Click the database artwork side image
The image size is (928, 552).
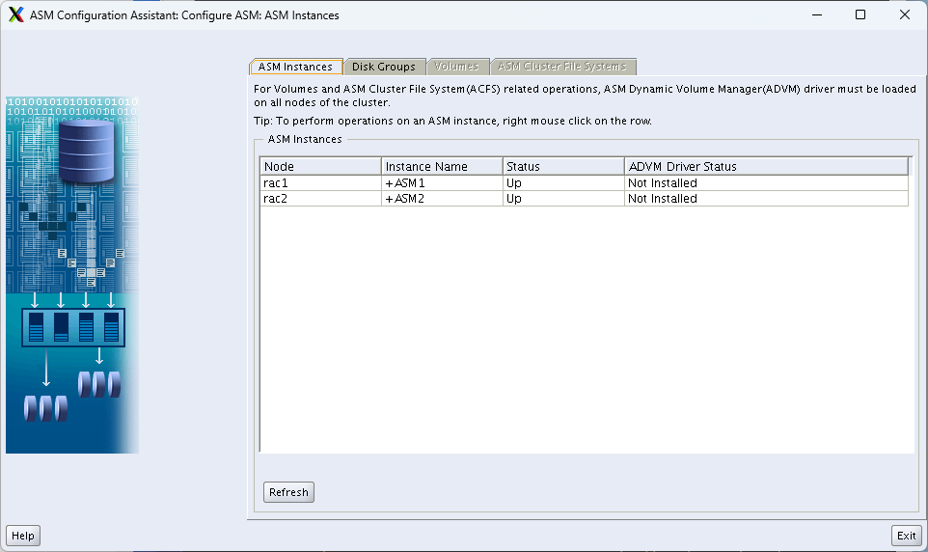click(72, 275)
